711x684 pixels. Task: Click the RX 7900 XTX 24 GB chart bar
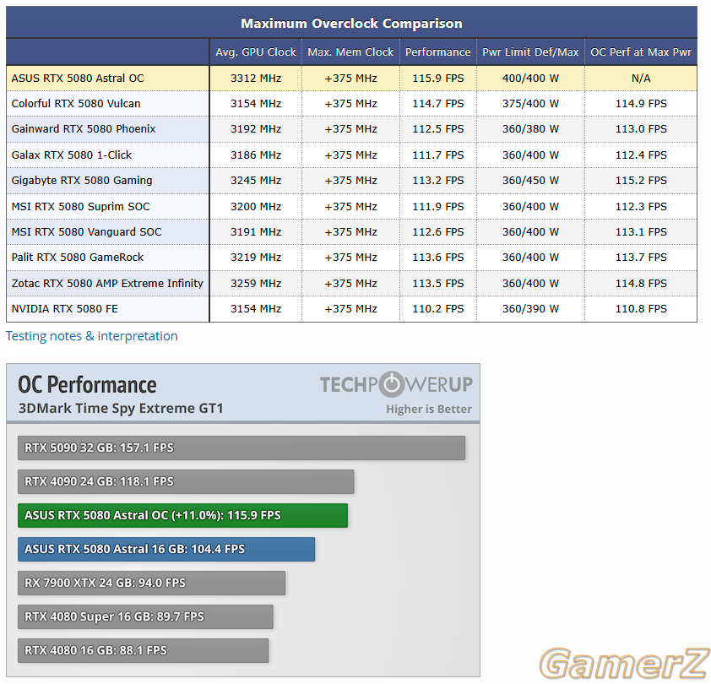click(x=151, y=583)
